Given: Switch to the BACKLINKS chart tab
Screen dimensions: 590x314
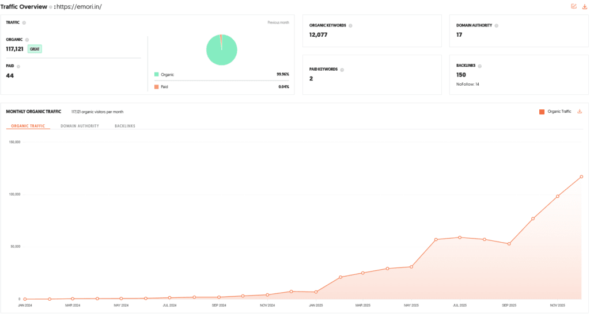Looking at the screenshot, I should (x=125, y=126).
